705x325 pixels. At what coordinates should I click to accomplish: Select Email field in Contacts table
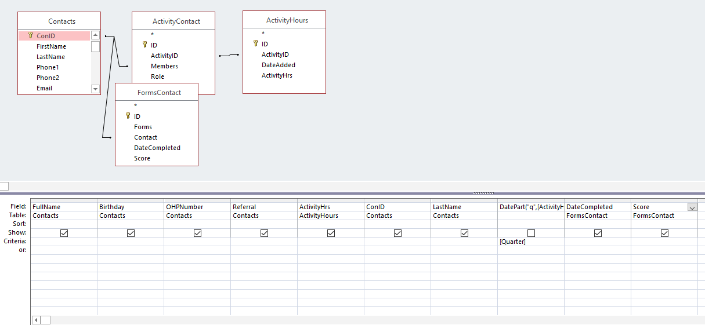(44, 88)
